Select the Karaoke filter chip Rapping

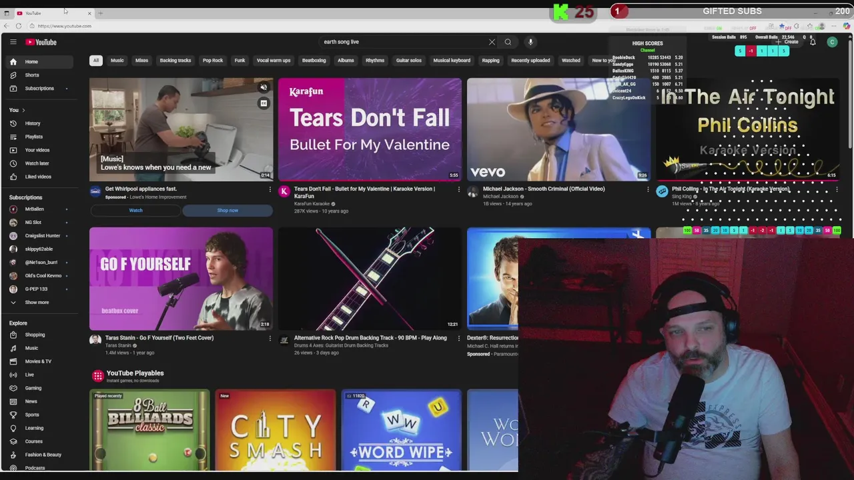(490, 61)
